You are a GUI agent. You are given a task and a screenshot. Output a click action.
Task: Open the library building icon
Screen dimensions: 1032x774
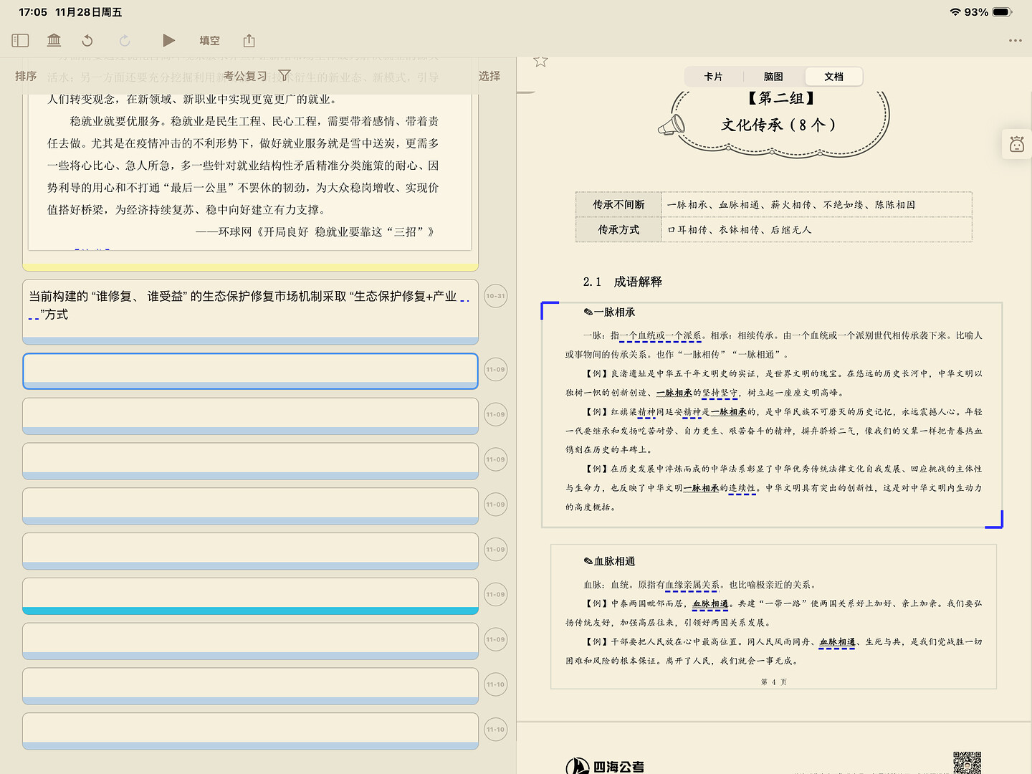tap(54, 41)
